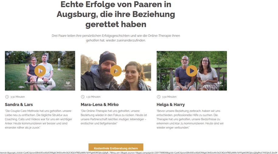Viewport: 278px width, 154px height.
Task: Click Couple Care logo in Sandra & Lars thumbnail
Action: pyautogui.click(x=68, y=84)
